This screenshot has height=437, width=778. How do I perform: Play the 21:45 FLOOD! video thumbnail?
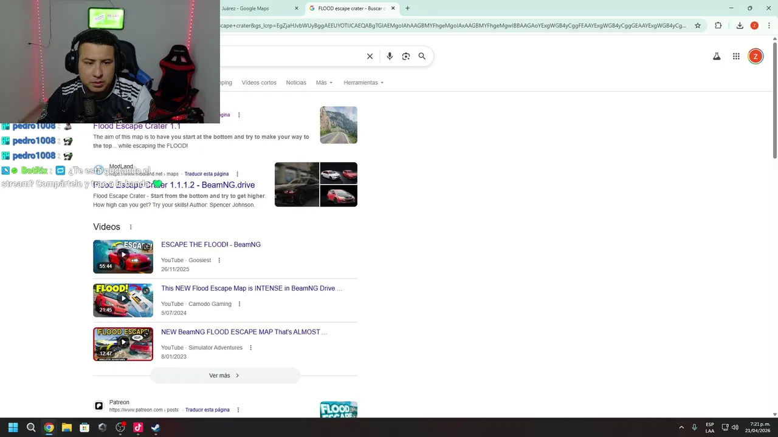point(123,300)
